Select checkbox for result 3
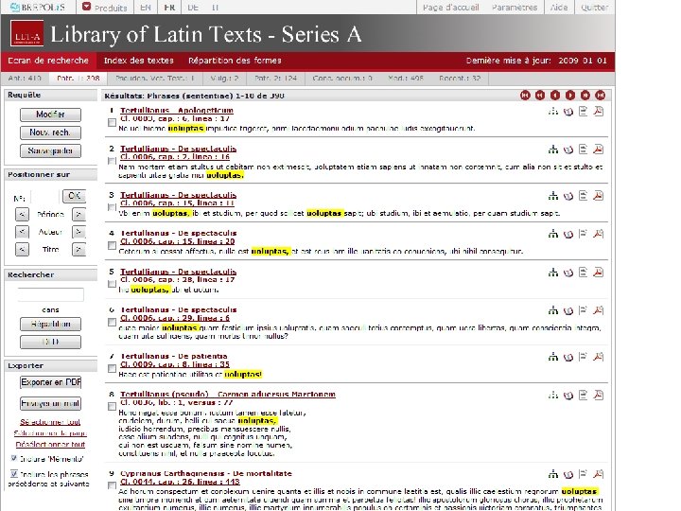681x511 pixels. point(112,207)
